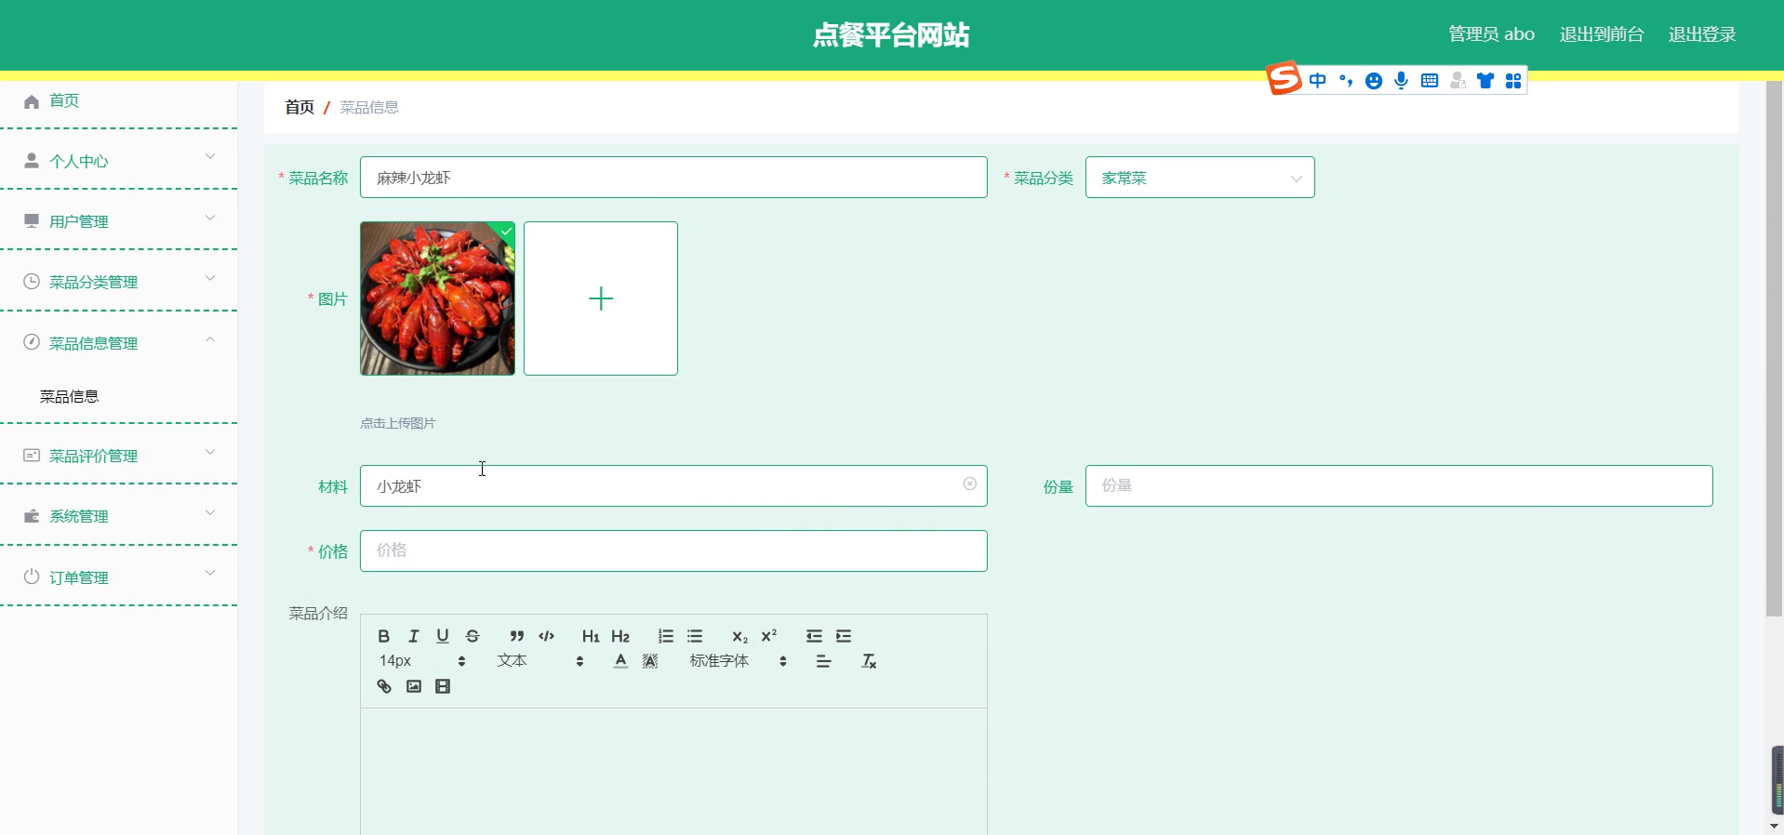Screen dimensions: 1784x835
Task: Insert a bulleted list
Action: pyautogui.click(x=695, y=636)
